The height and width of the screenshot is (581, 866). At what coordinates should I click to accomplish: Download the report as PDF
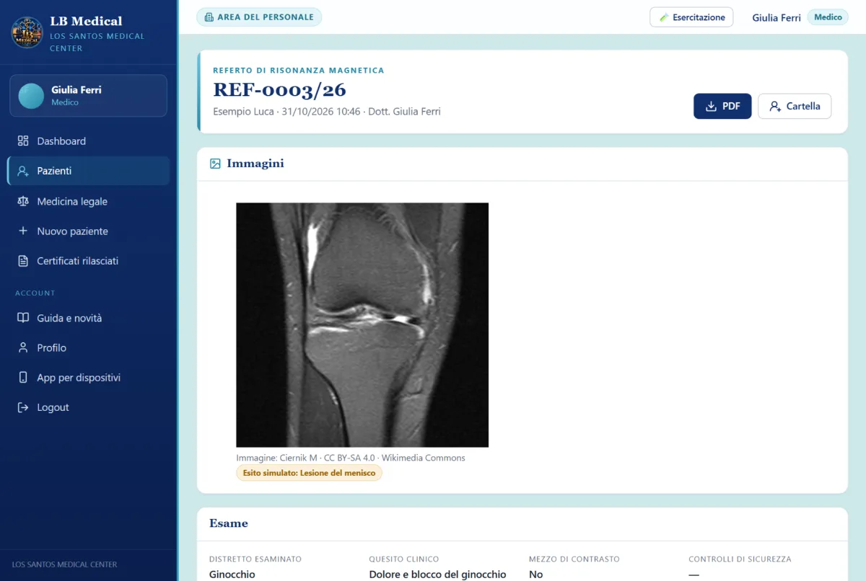pyautogui.click(x=722, y=106)
